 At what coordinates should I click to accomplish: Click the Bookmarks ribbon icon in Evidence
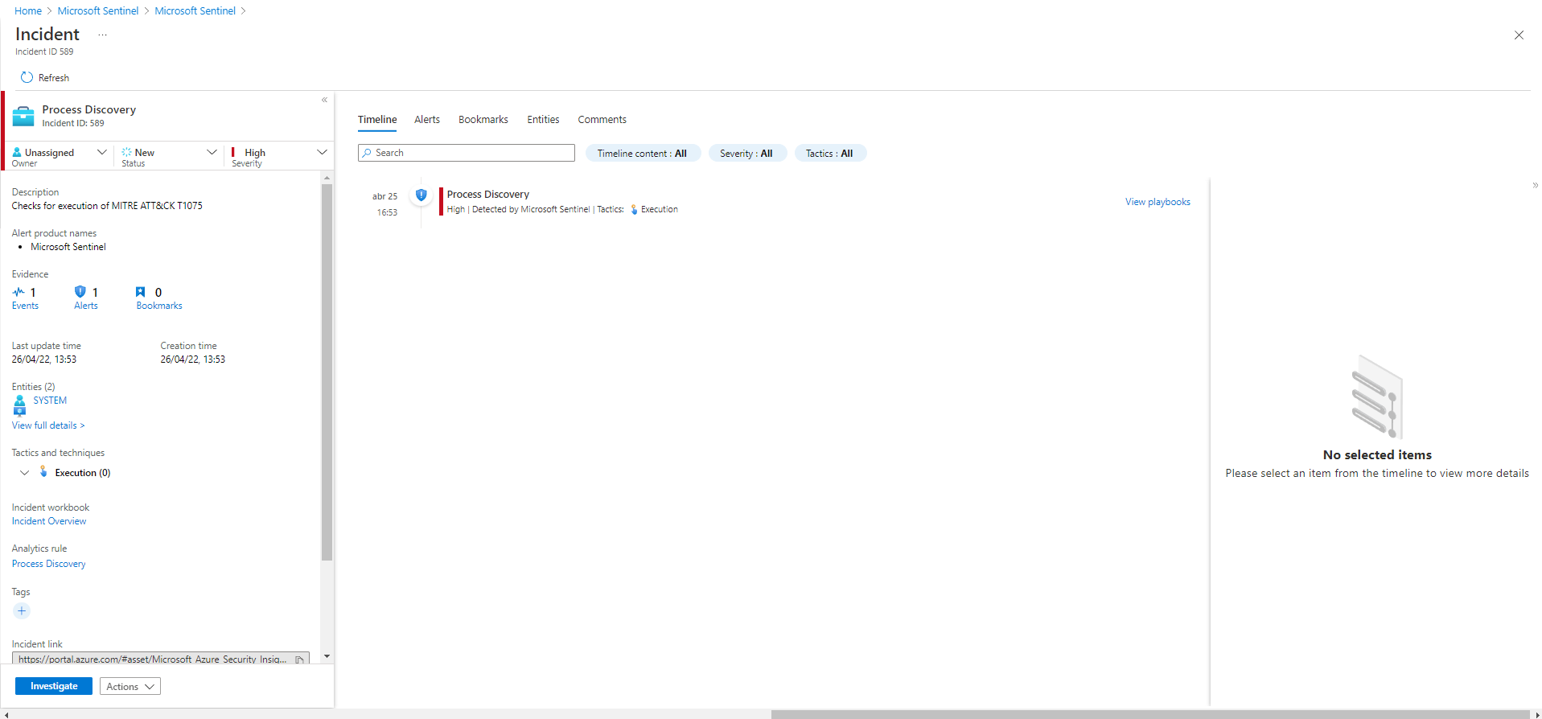pyautogui.click(x=141, y=292)
